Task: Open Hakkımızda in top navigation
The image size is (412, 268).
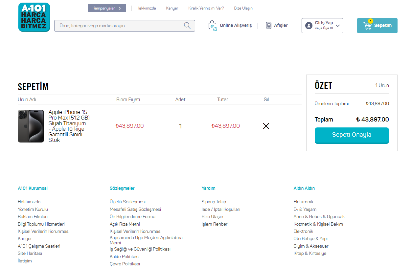Action: (146, 8)
